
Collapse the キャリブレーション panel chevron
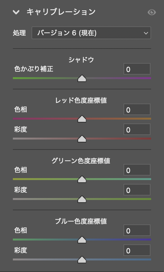coord(16,12)
